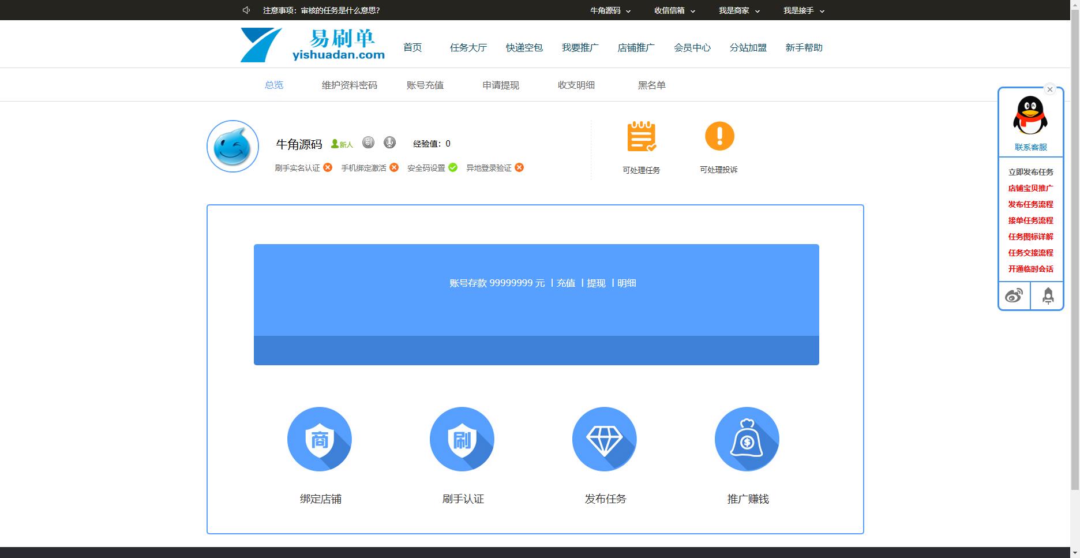Go to 任务大厅 in main navigation
The width and height of the screenshot is (1080, 558).
tap(468, 47)
